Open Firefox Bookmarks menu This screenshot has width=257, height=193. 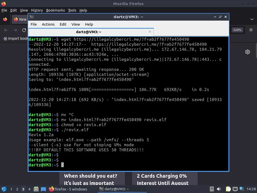55,10
